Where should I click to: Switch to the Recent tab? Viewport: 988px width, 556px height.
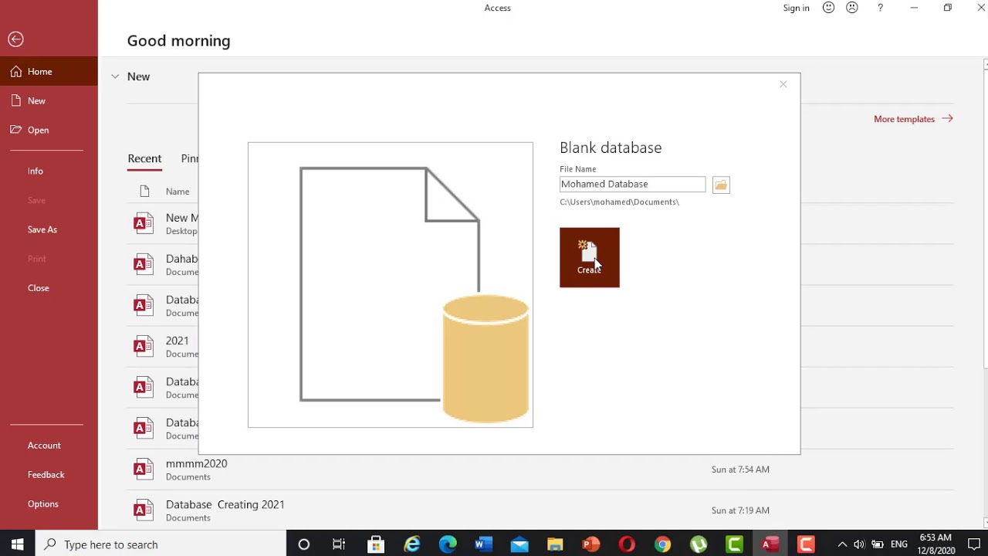tap(144, 159)
